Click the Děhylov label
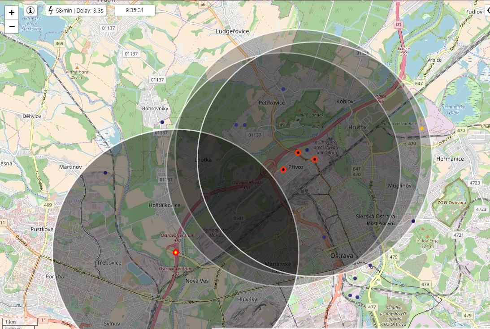 [x=31, y=116]
